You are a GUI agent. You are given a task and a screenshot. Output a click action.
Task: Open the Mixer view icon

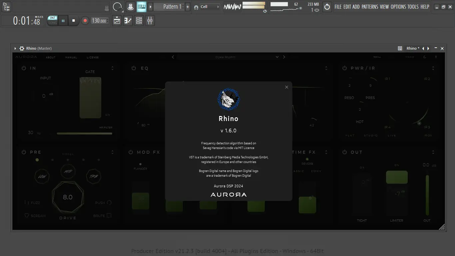coord(150,21)
